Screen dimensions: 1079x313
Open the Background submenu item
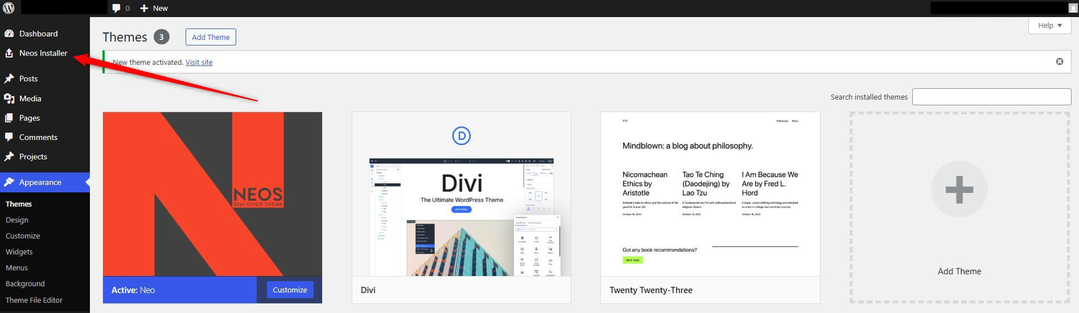tap(25, 283)
